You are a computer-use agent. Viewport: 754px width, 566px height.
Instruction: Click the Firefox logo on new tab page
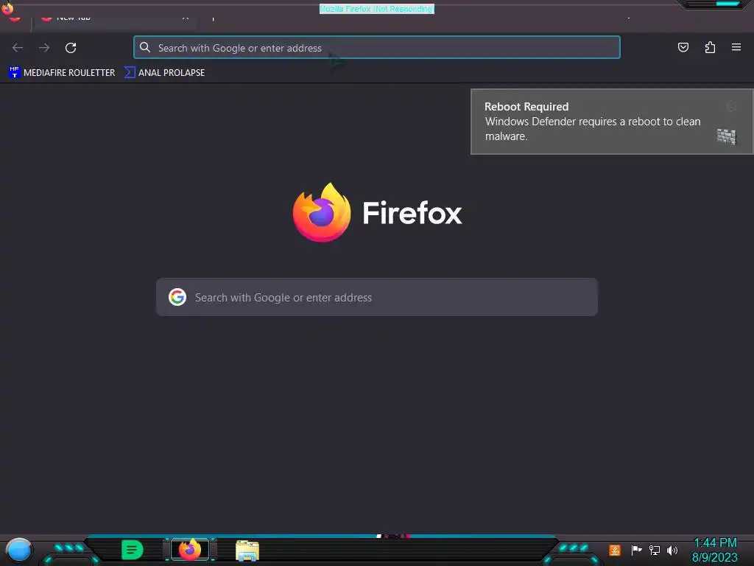click(322, 212)
